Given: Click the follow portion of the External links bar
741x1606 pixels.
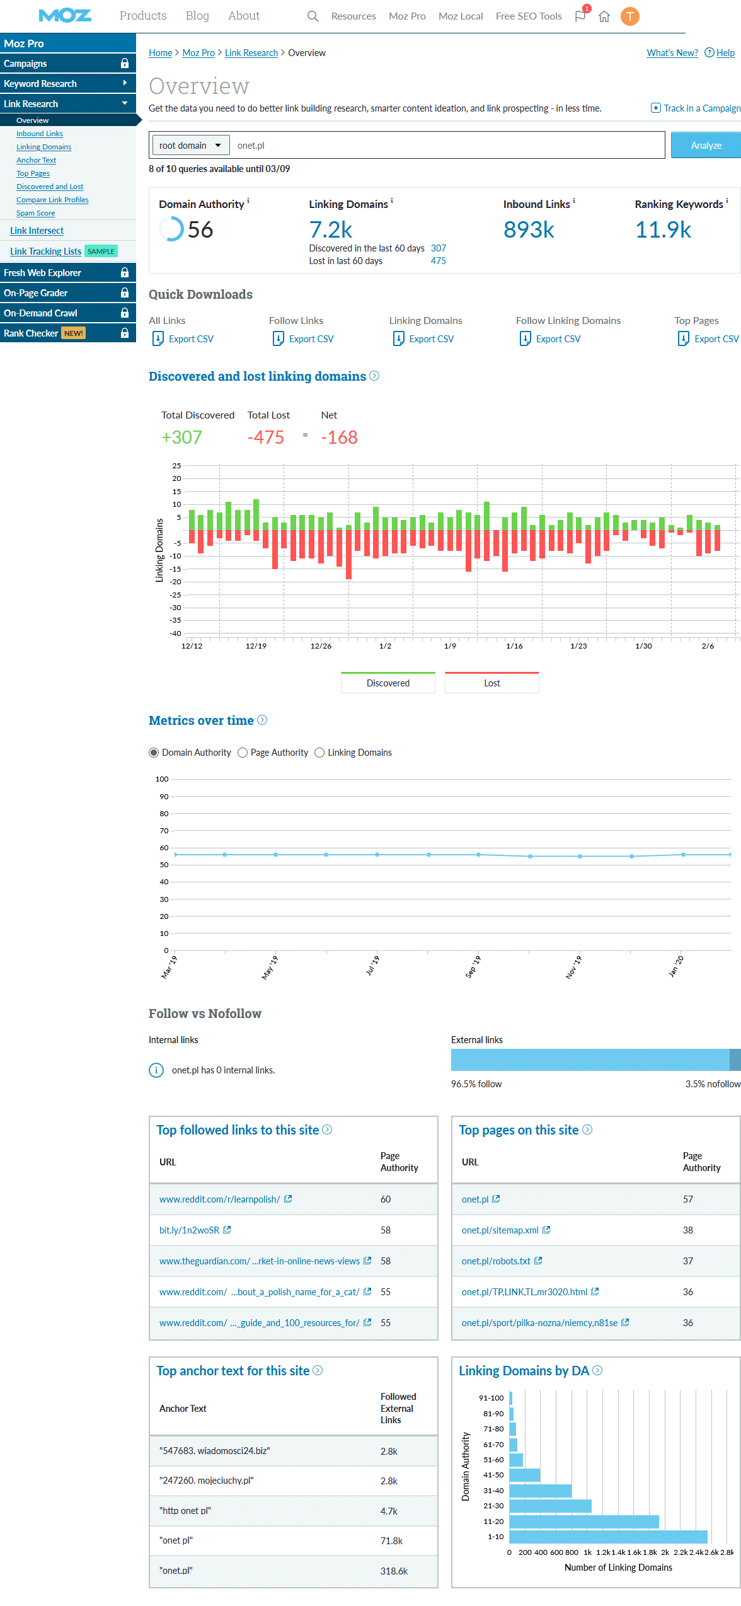Looking at the screenshot, I should [590, 1060].
